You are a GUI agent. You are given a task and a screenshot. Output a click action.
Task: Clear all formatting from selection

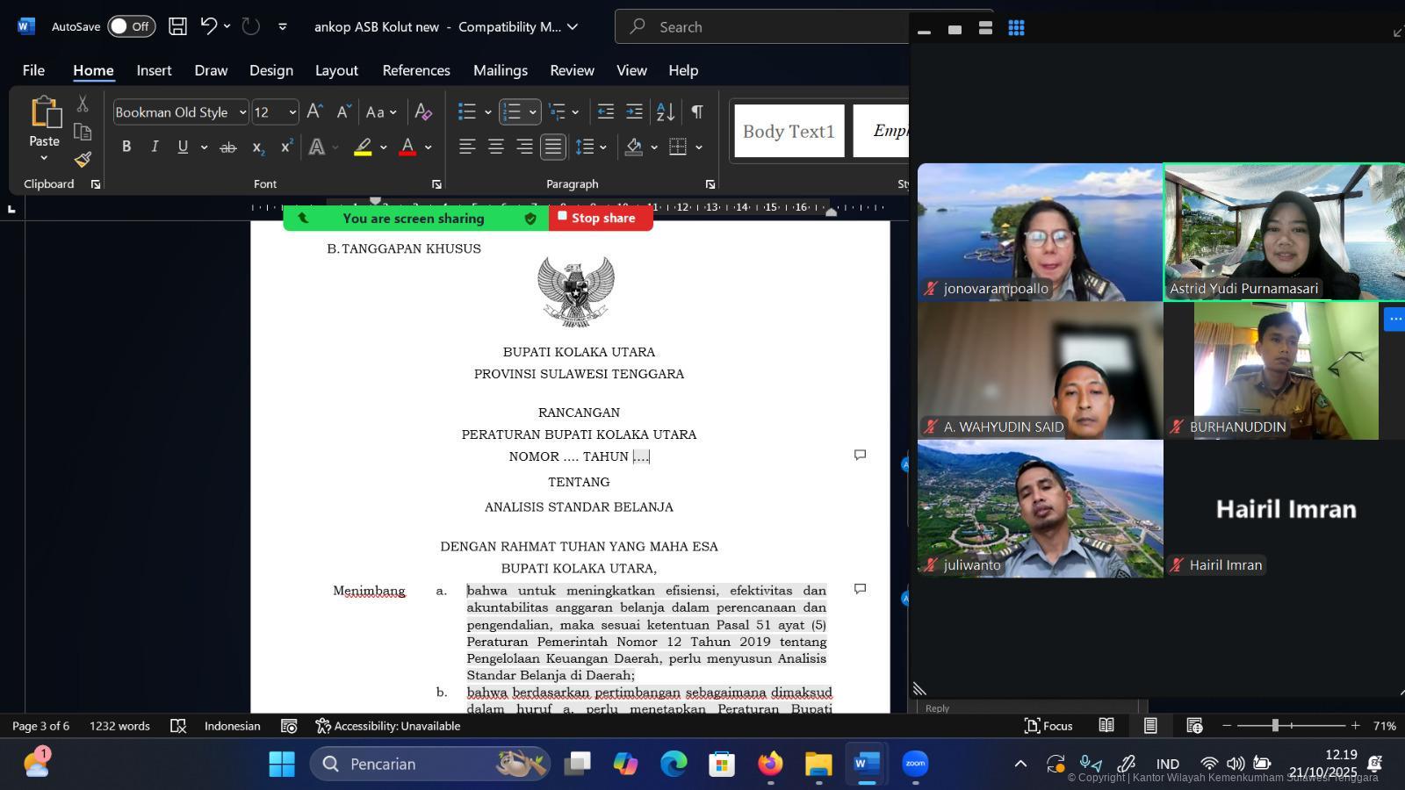[423, 111]
